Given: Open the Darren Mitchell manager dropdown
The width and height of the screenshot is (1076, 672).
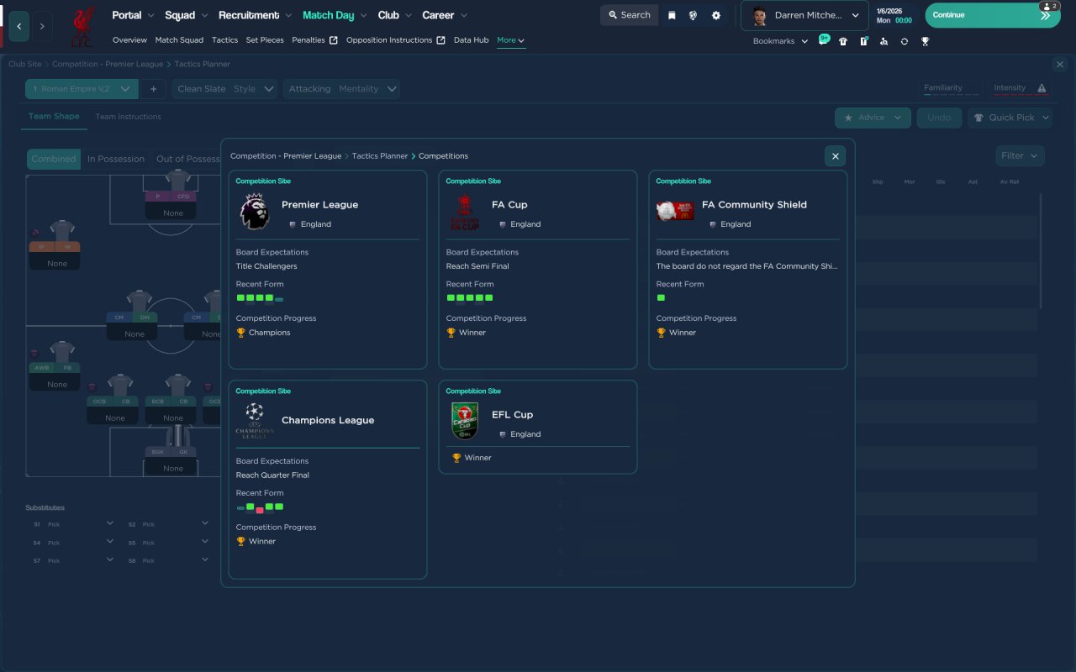Looking at the screenshot, I should (804, 15).
